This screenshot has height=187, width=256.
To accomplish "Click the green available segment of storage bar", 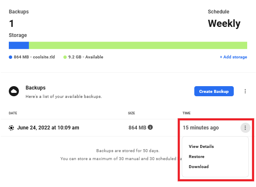I will pos(138,45).
